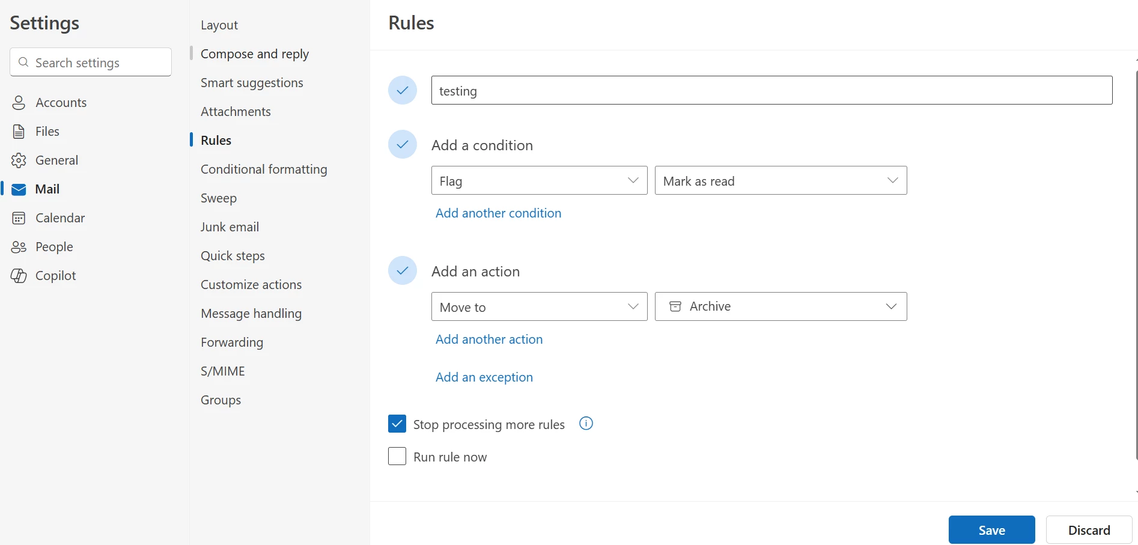
Task: Click the magnifier icon in Search settings
Action: 23,62
